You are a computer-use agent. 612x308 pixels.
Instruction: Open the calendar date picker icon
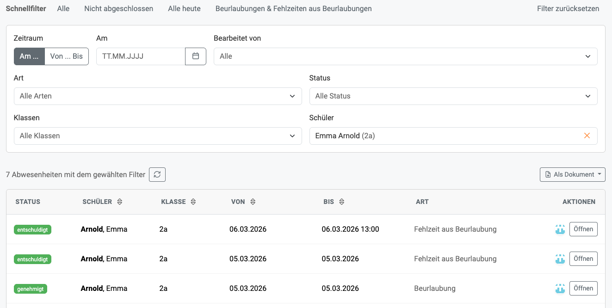pyautogui.click(x=196, y=56)
